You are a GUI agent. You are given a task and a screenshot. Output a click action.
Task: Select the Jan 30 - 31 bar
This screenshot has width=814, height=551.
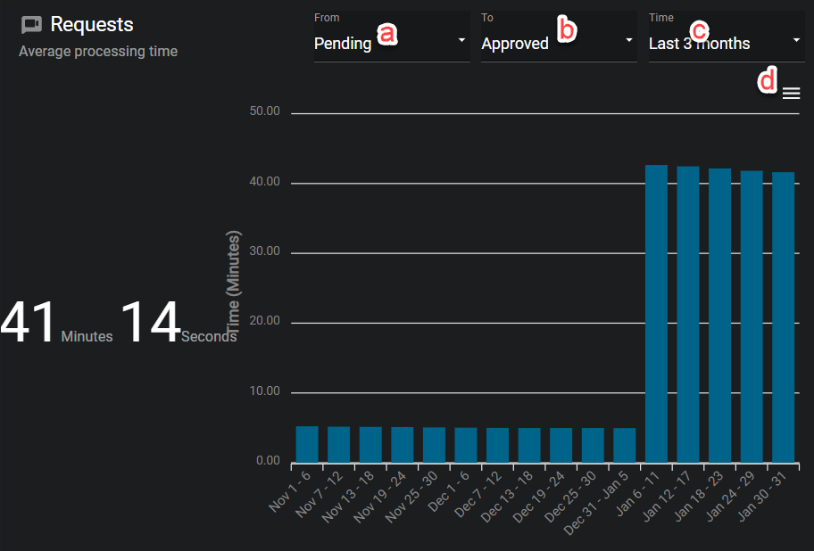pyautogui.click(x=784, y=317)
